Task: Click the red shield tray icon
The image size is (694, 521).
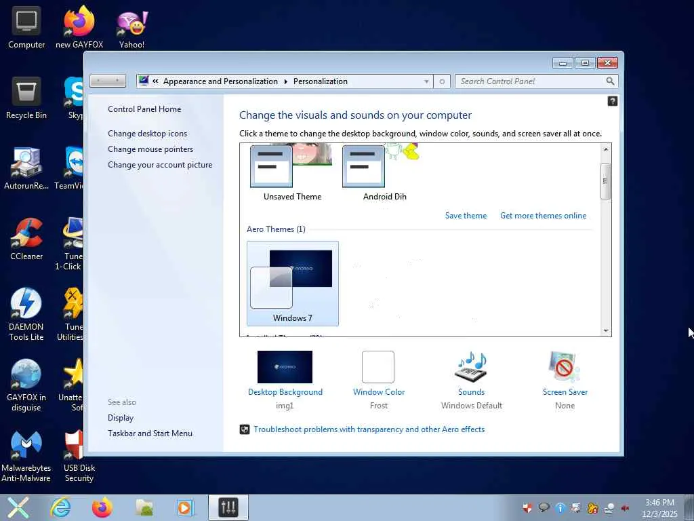Action: click(x=527, y=508)
